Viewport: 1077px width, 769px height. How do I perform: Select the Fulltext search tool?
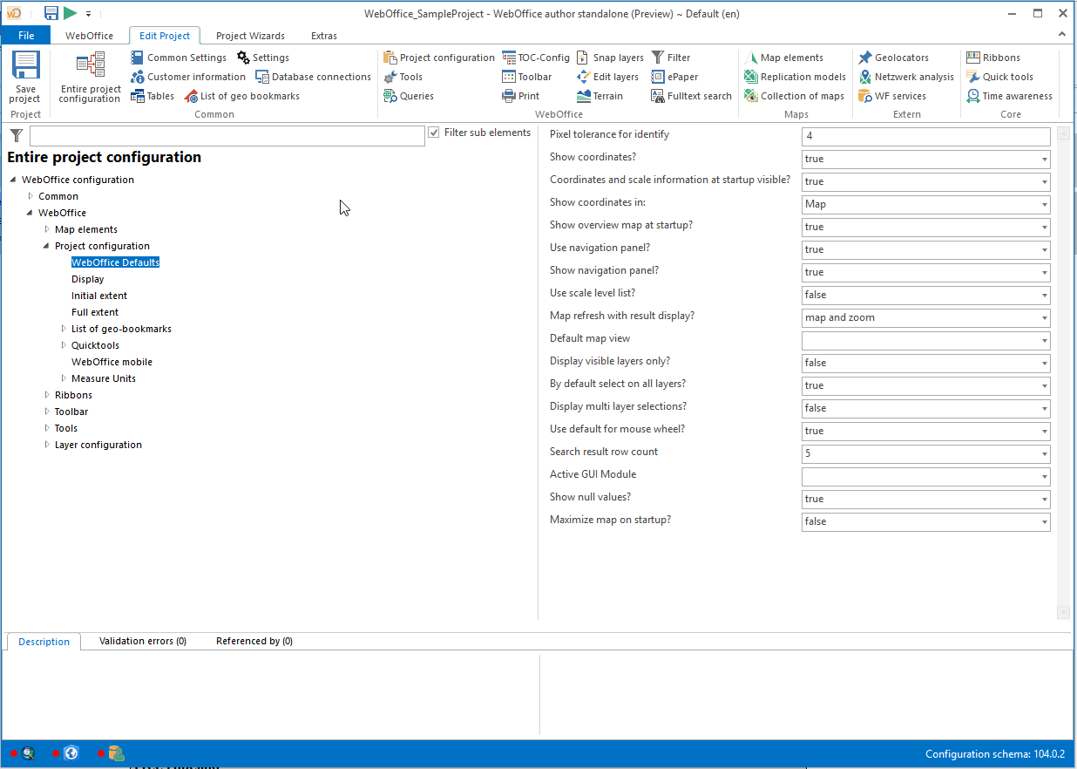pos(691,95)
